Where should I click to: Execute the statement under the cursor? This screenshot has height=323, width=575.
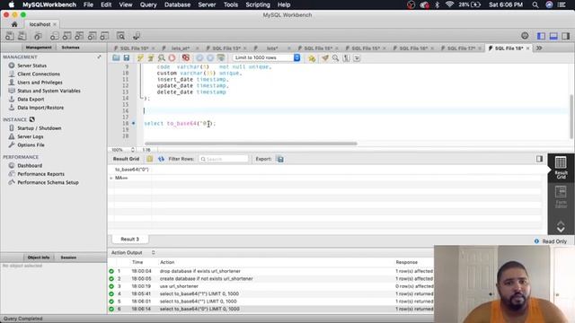pos(151,57)
